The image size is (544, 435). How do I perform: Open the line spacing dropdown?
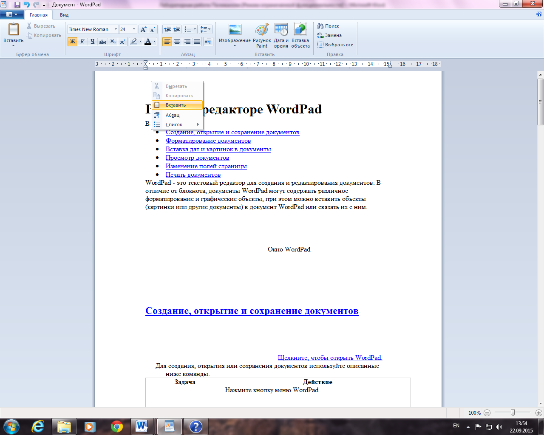(206, 29)
